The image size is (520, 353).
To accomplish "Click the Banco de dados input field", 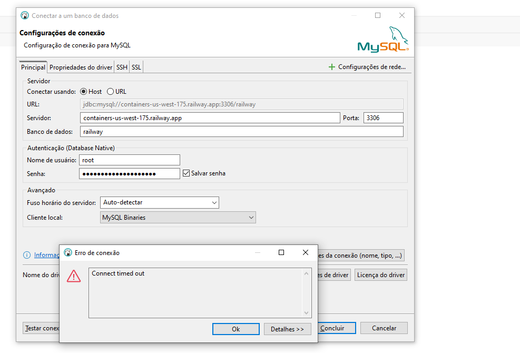I will point(241,131).
